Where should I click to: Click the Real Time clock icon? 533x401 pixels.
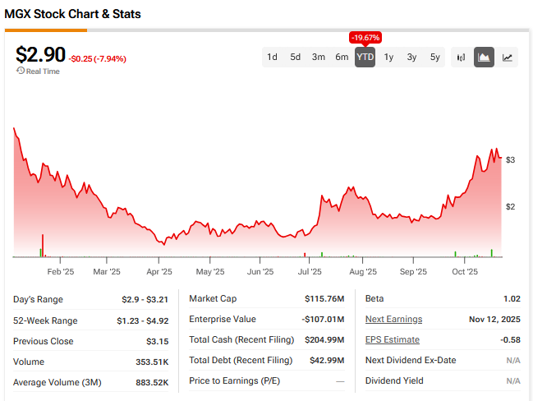(x=20, y=71)
